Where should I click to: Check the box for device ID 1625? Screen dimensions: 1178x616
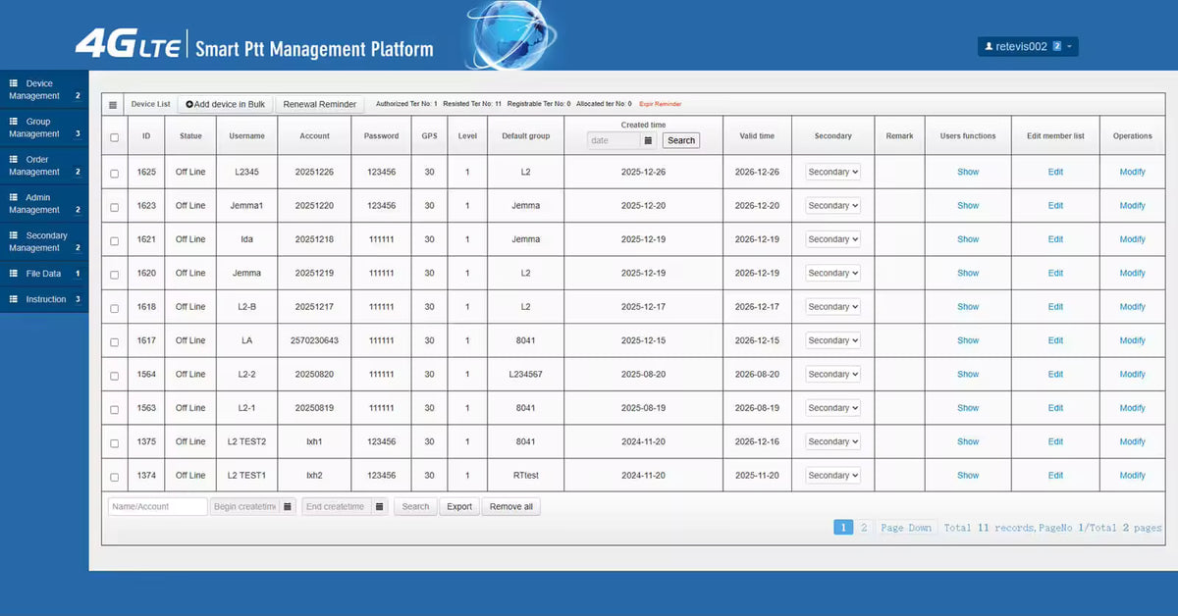click(115, 173)
